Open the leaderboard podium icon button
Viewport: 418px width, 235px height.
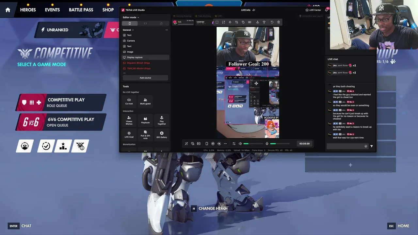click(63, 146)
